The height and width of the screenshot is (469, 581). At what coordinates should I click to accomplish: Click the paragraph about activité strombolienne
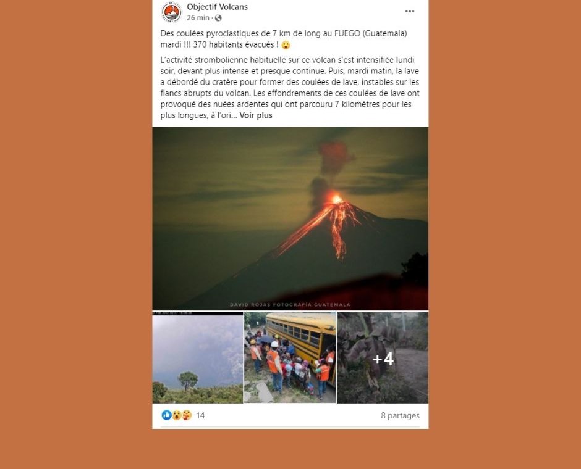click(290, 88)
